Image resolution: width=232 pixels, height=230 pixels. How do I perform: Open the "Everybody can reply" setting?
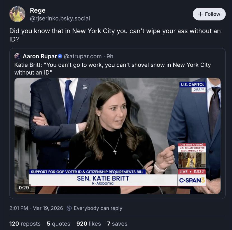(x=98, y=208)
